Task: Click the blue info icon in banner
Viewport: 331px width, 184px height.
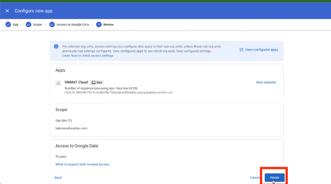Action: tap(56, 46)
